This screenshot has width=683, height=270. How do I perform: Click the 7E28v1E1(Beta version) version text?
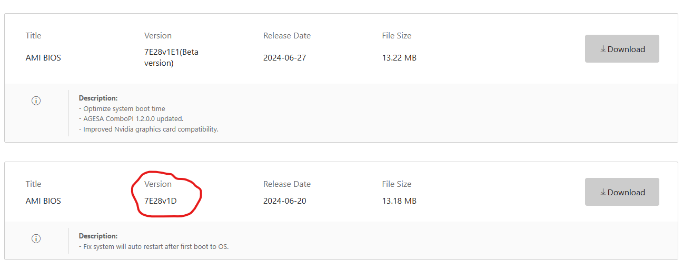tap(171, 57)
